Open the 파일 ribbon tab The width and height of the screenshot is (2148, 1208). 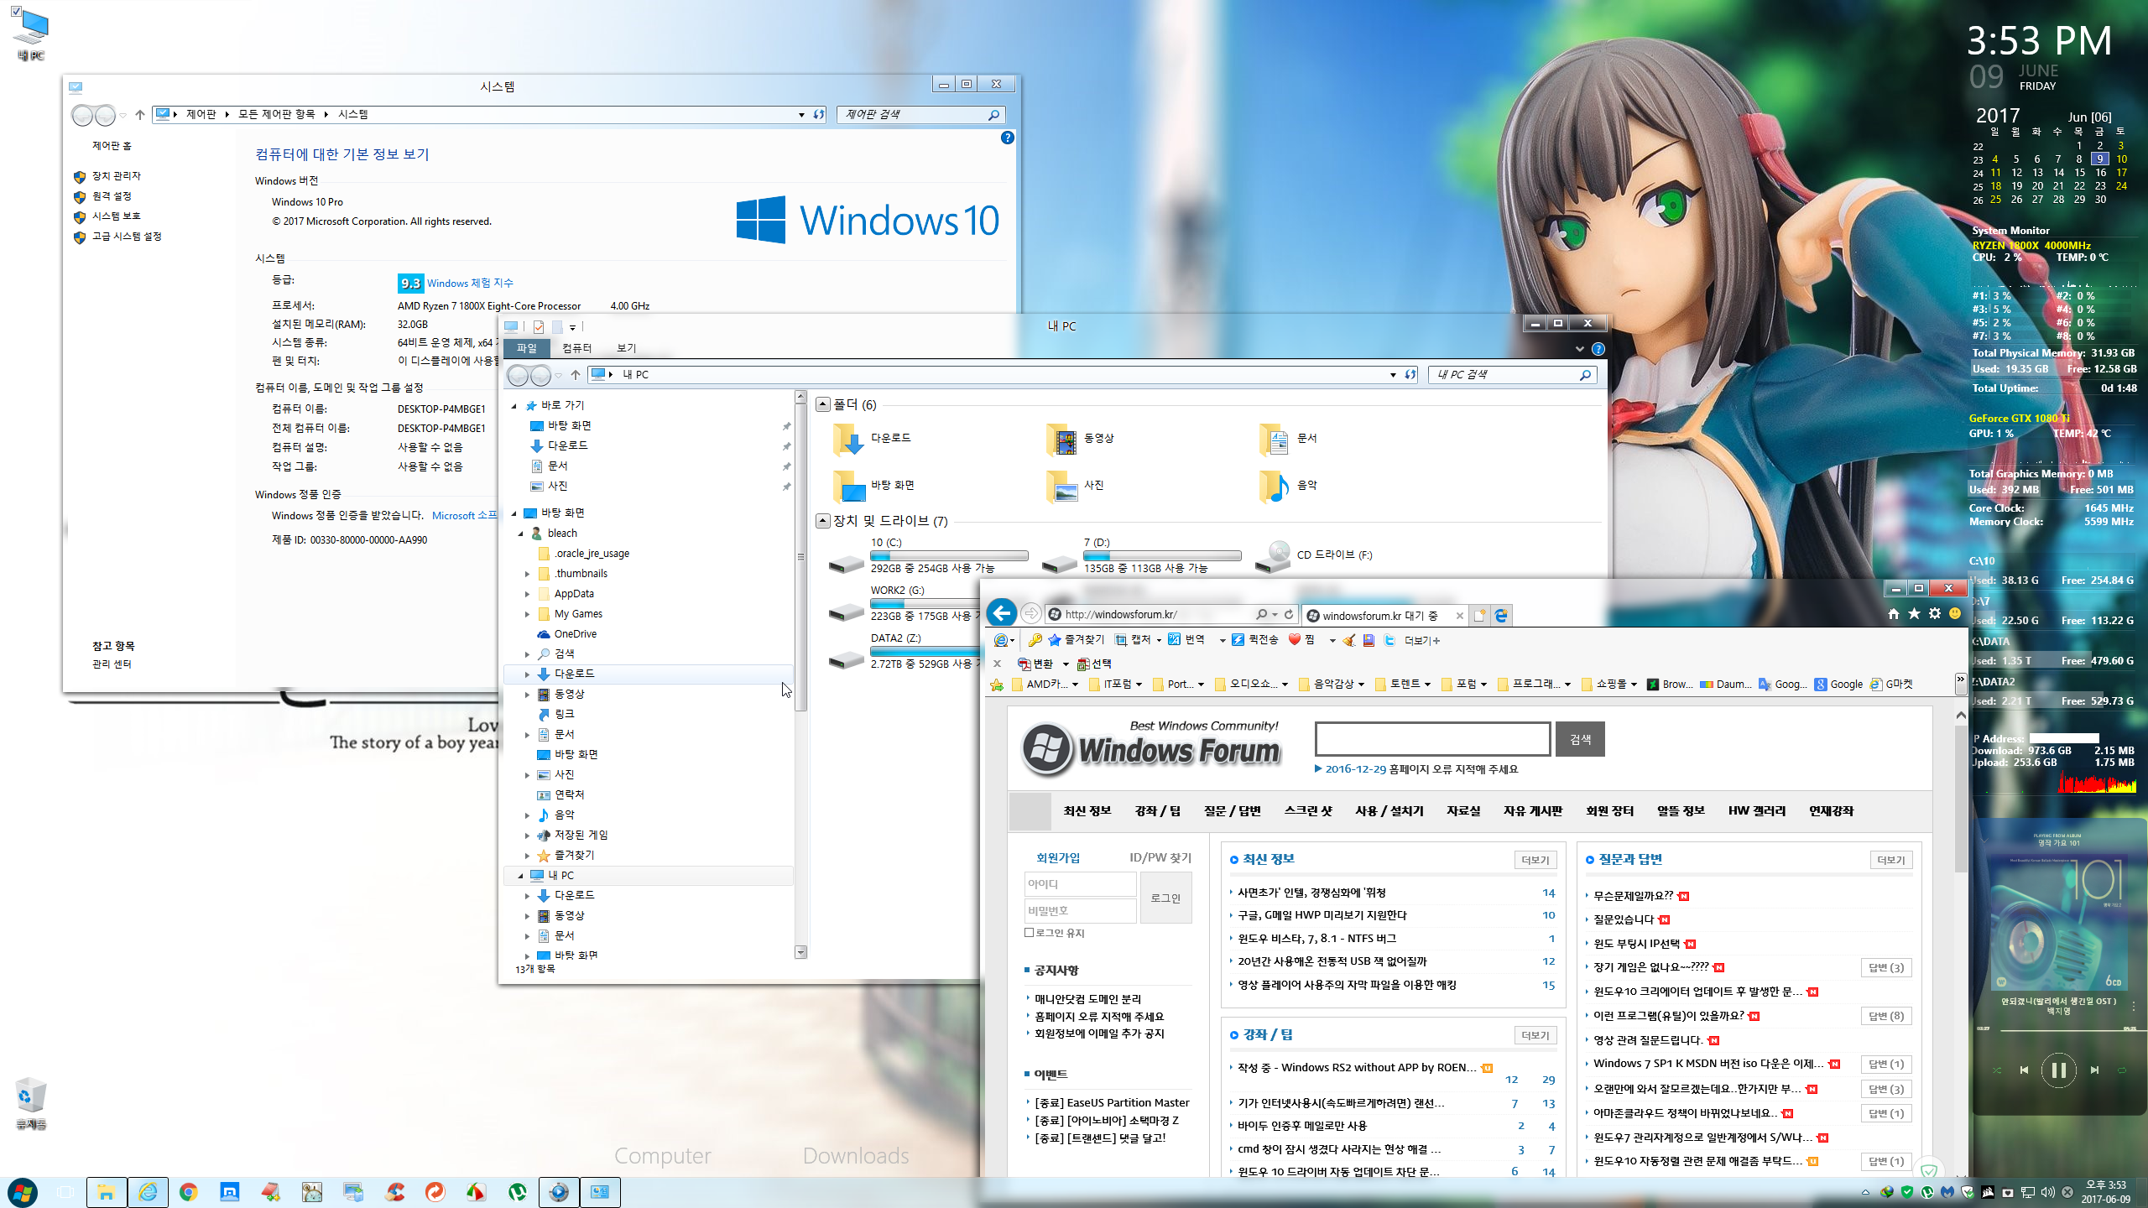(x=527, y=348)
